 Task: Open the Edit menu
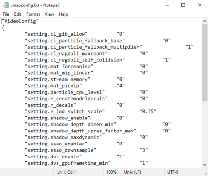point(18,14)
